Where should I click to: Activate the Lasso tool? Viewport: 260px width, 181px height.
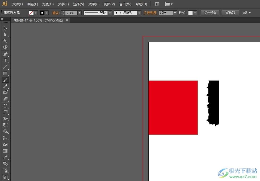click(5, 47)
